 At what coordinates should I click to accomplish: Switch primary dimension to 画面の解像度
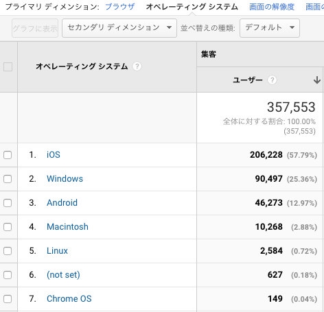coord(272,7)
